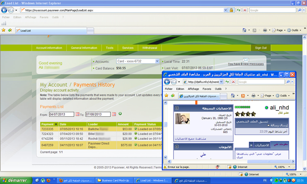This screenshot has width=307, height=184.
Task: Go back in main Load List window
Action: [4, 10]
